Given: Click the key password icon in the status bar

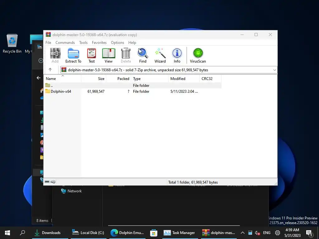Looking at the screenshot, I should pyautogui.click(x=53, y=182).
